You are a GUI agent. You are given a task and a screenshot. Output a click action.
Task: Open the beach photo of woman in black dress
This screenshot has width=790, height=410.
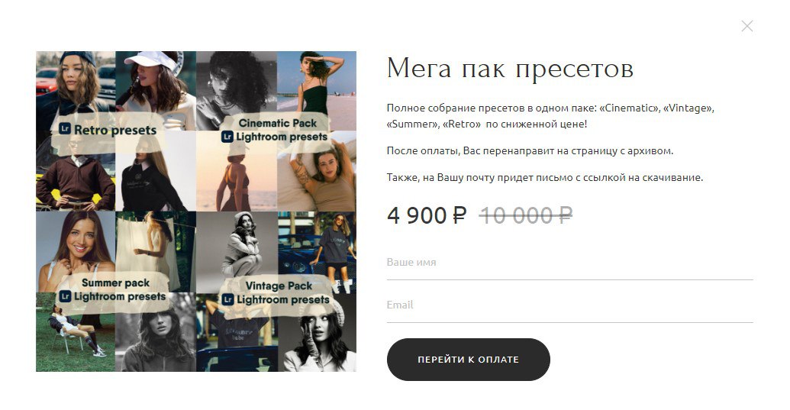point(317,91)
